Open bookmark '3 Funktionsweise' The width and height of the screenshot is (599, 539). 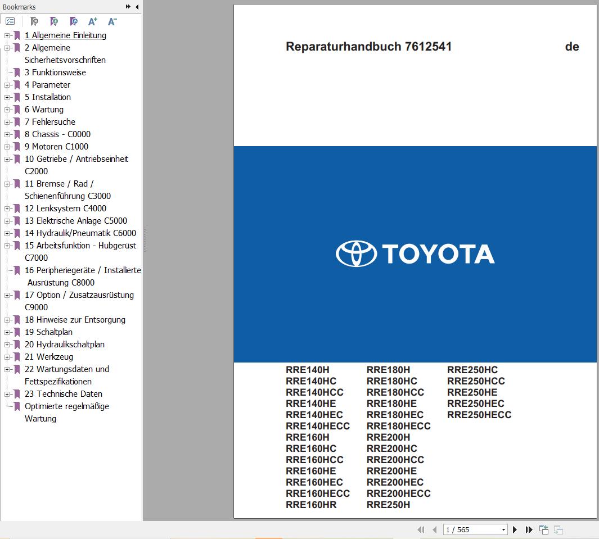click(55, 73)
